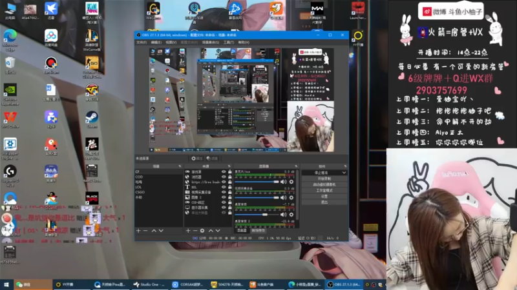Move source down in sources panel

(218, 231)
